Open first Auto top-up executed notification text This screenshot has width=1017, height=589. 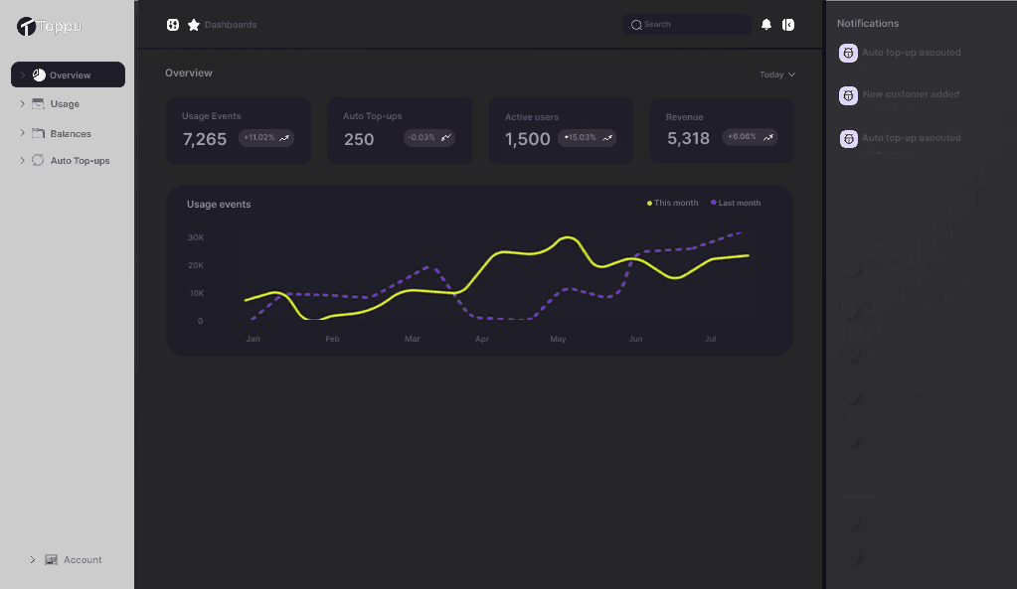point(912,53)
